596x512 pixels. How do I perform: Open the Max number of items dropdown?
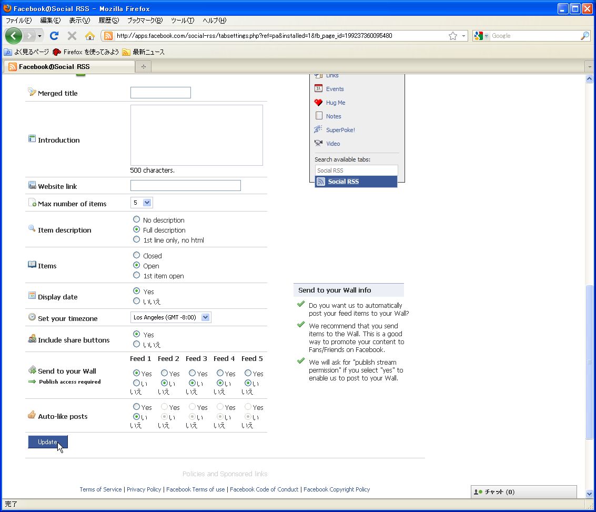click(142, 203)
